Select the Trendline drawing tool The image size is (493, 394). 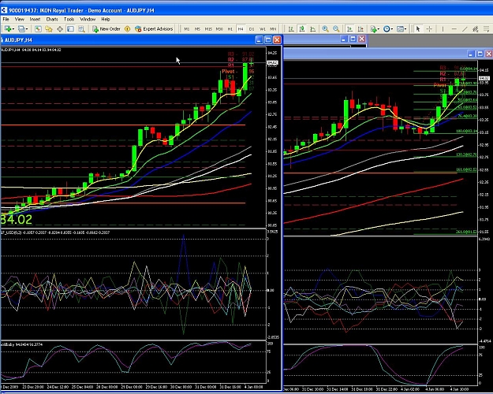[465, 29]
